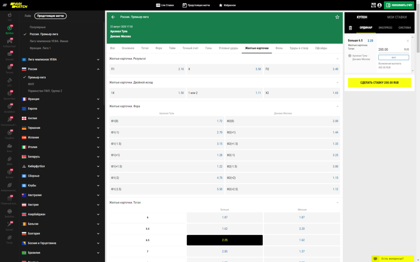Open the Волейбол sport section
The image size is (420, 262).
(x=10, y=108)
